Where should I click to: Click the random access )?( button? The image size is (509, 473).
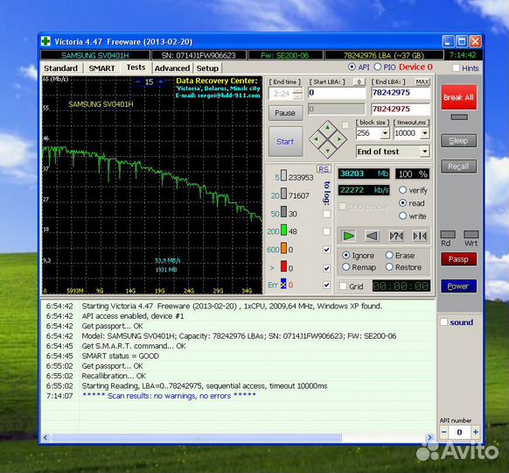click(396, 236)
